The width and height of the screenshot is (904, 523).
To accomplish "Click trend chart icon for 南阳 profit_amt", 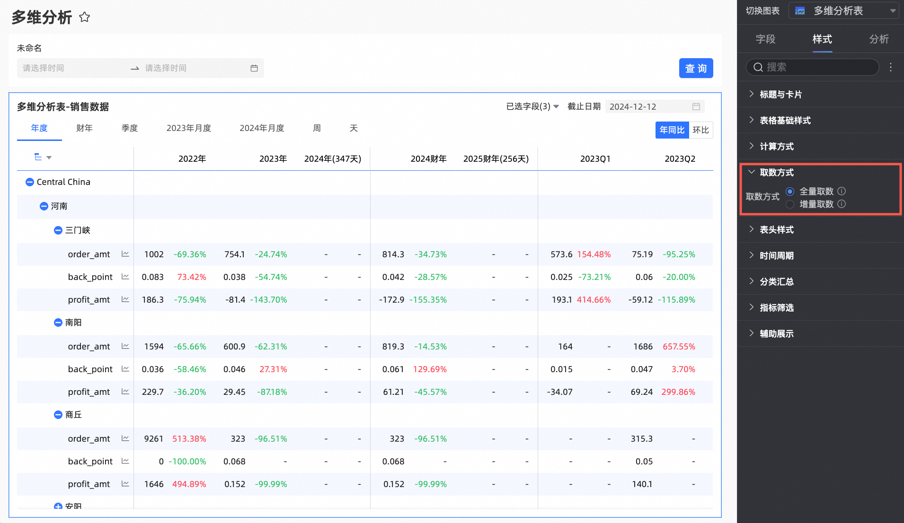I will 125,392.
